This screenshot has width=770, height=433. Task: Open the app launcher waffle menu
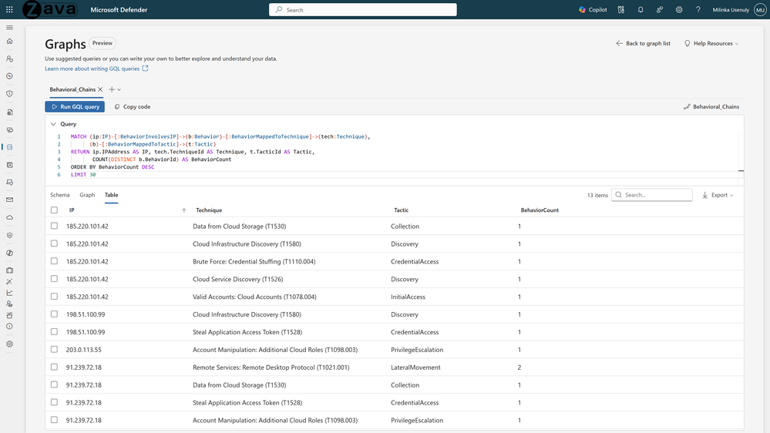(x=9, y=10)
